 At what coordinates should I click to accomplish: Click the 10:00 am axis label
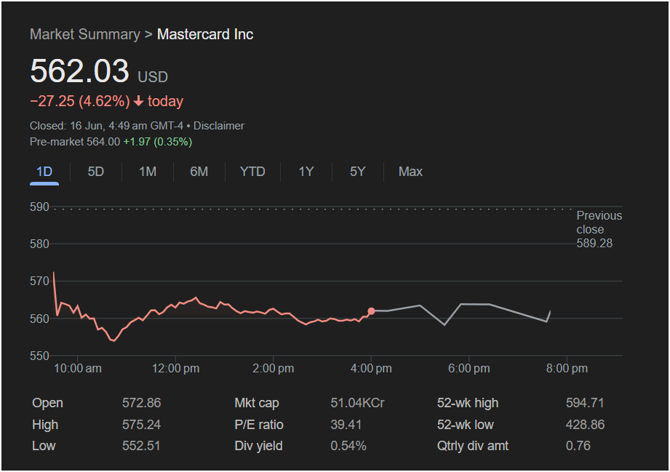(x=78, y=368)
